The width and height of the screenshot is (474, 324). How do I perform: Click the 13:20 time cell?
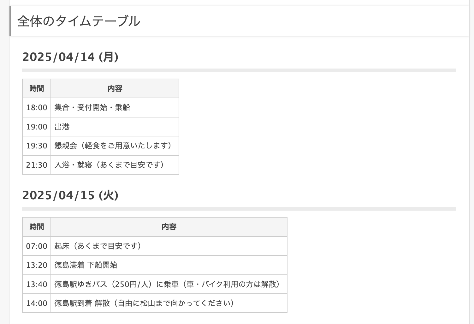coord(37,265)
